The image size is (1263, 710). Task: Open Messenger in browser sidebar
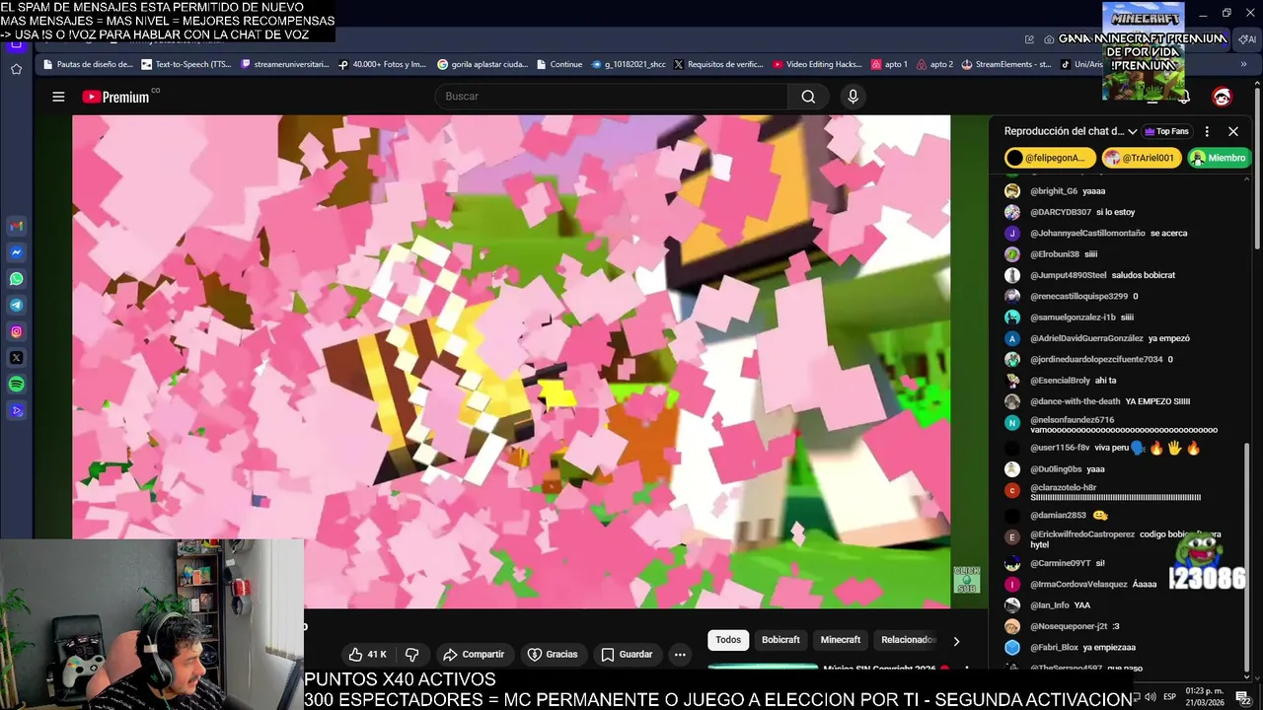16,252
